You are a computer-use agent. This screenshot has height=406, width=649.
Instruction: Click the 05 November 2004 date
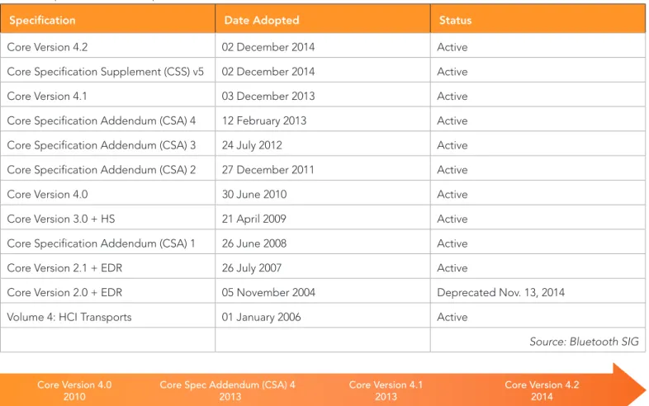[x=268, y=292]
